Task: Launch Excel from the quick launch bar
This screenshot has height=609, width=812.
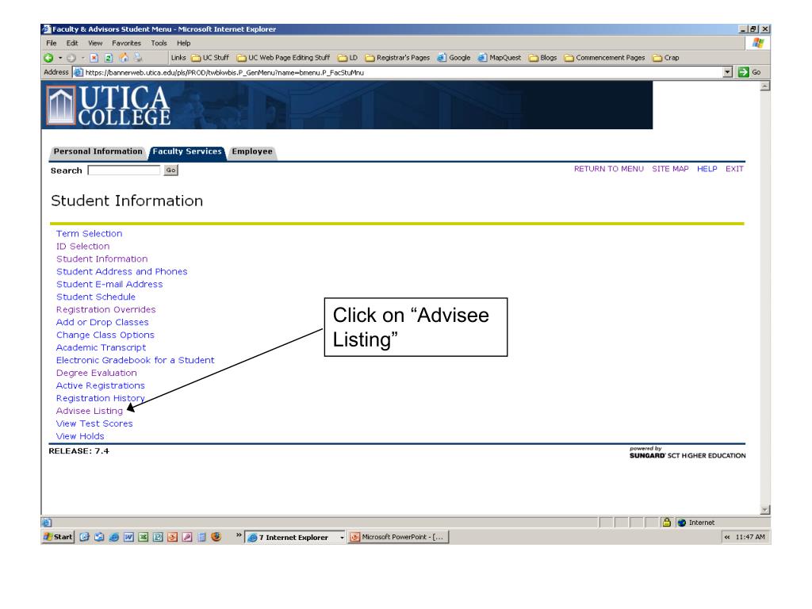Action: click(x=144, y=537)
